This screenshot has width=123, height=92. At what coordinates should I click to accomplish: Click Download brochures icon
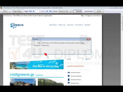click(x=69, y=79)
